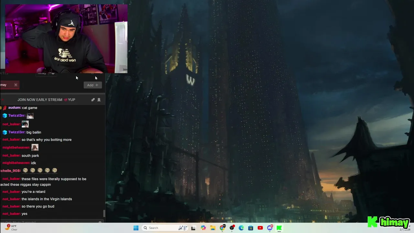Screen dimensions: 414x233
Task: Open the audum username in chat
Action: pyautogui.click(x=15, y=108)
